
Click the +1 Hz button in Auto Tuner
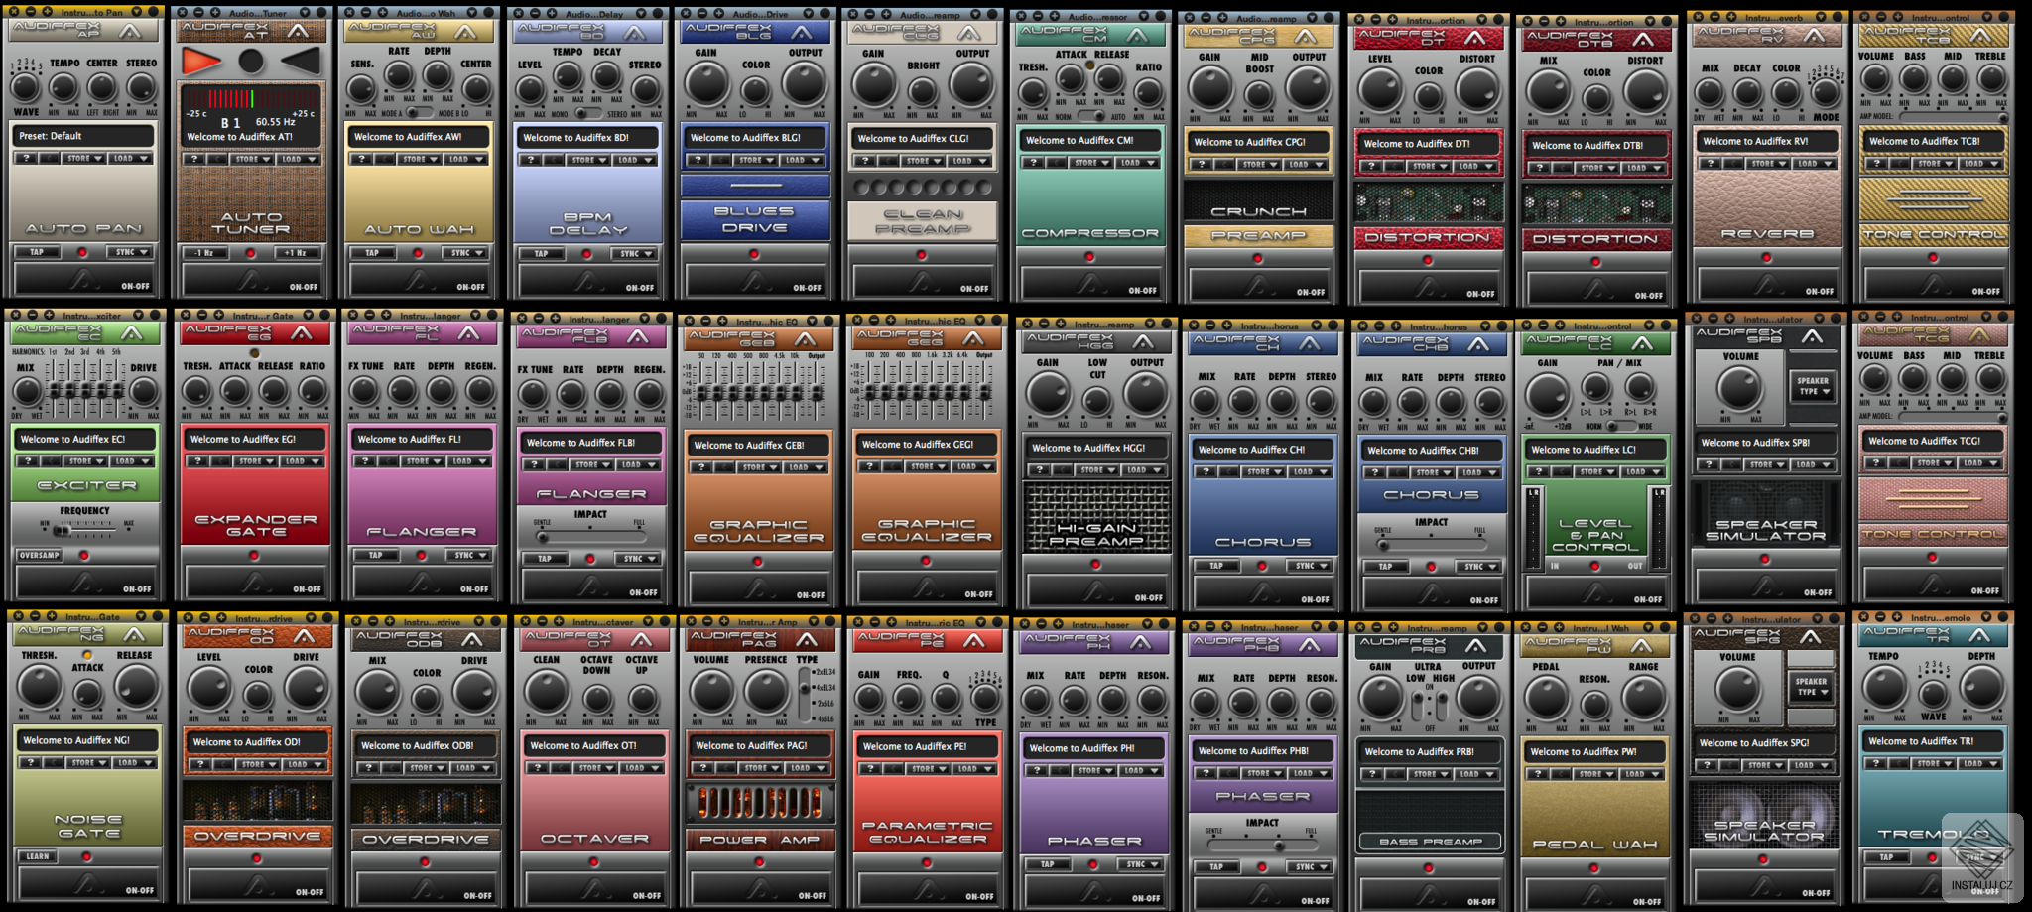299,253
